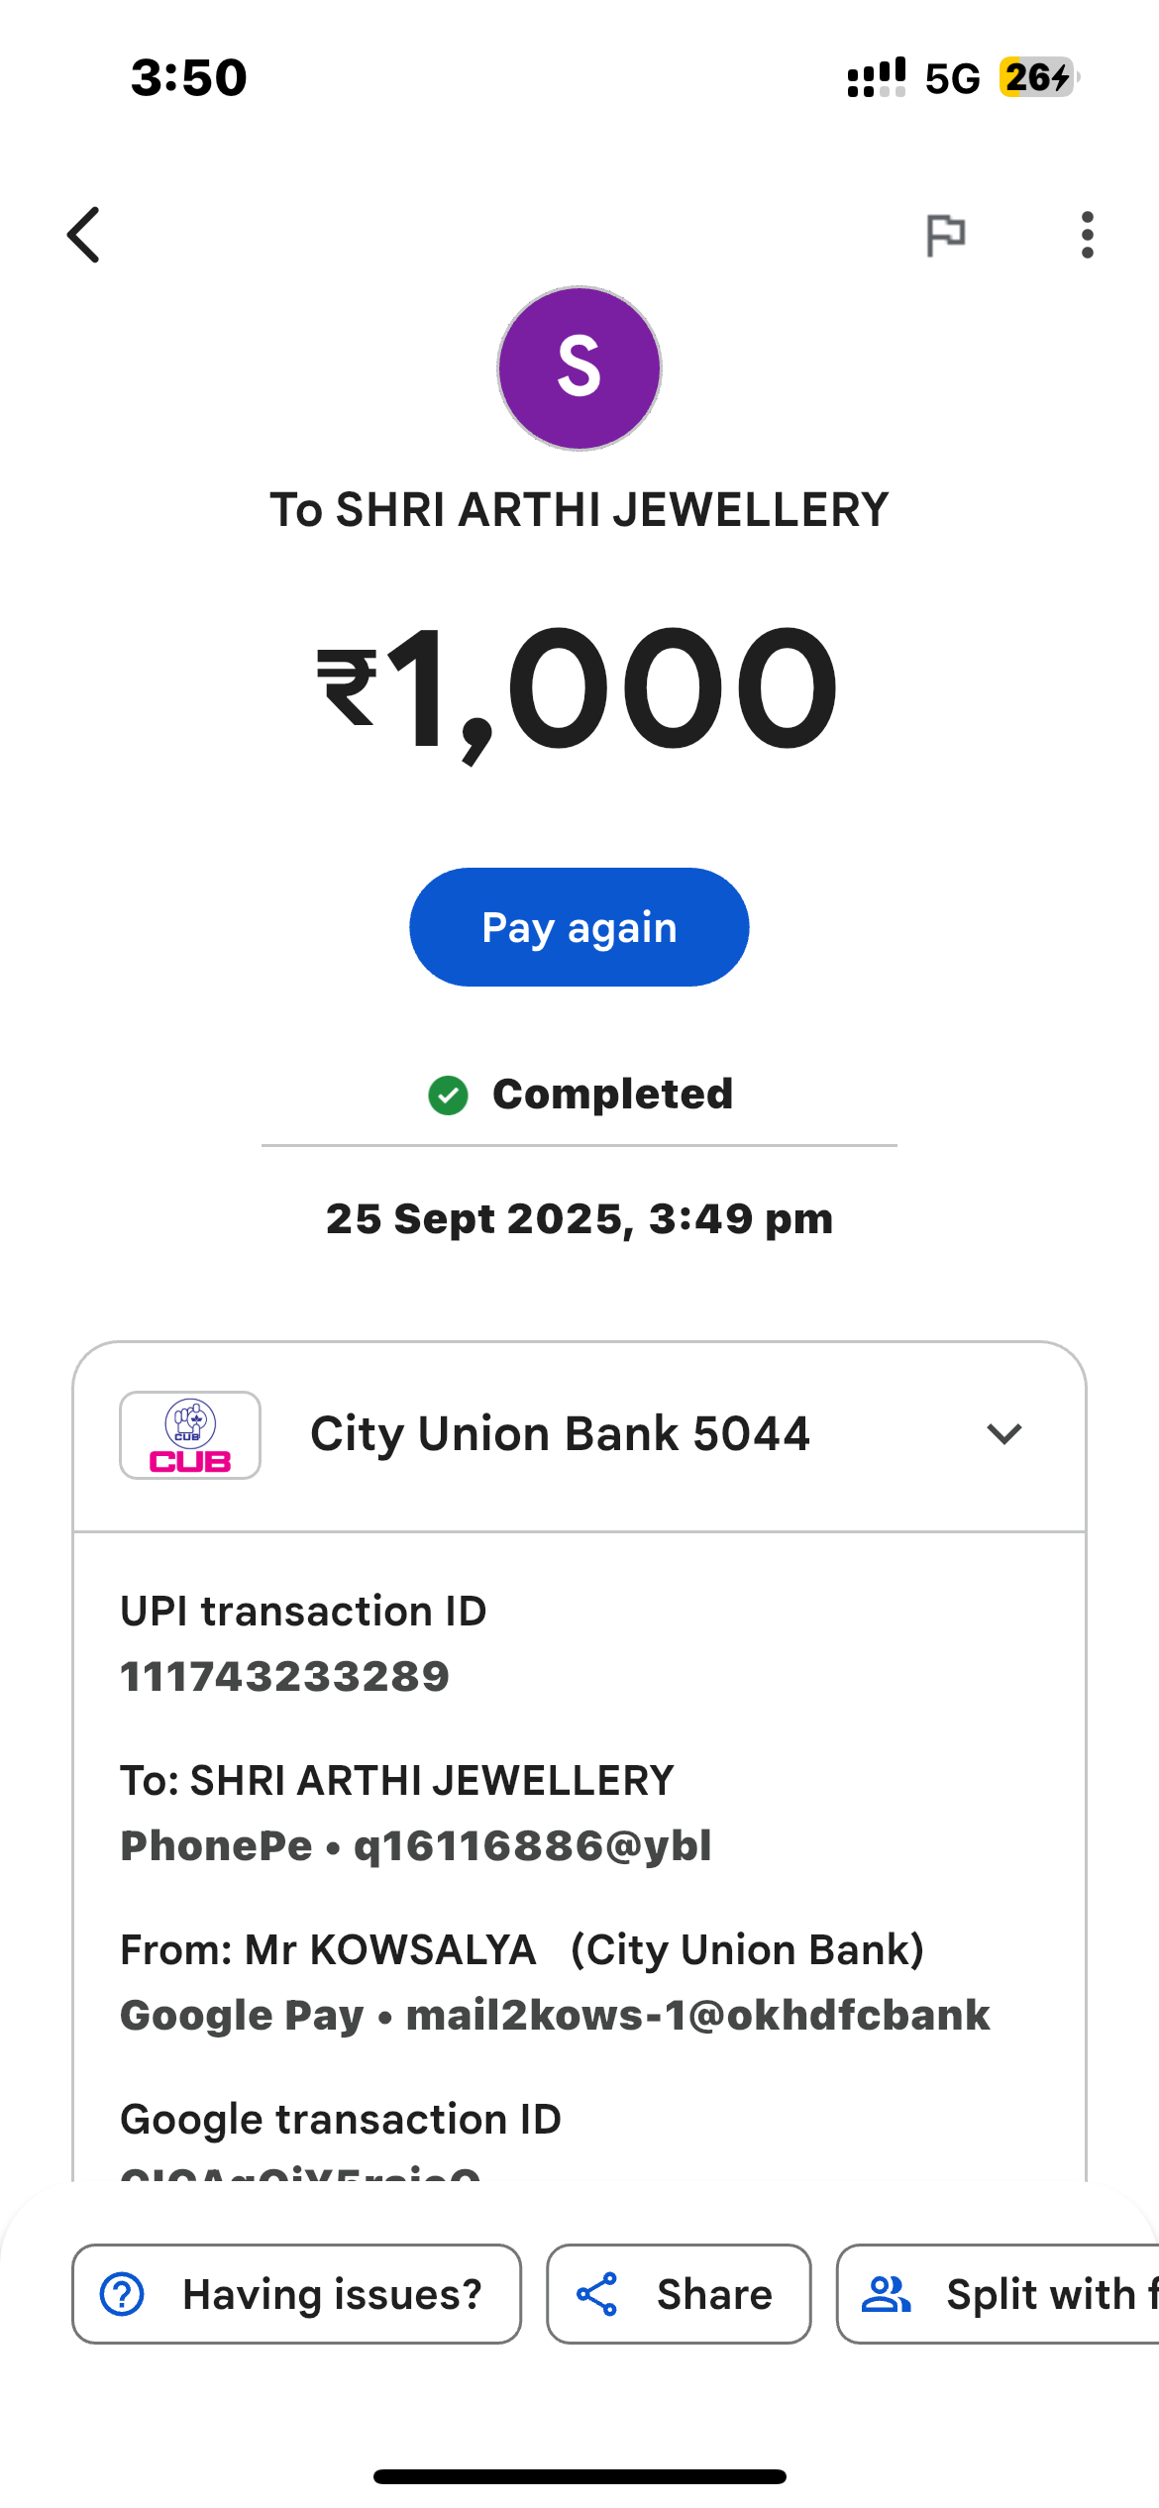Tap the share icon symbol
This screenshot has width=1159, height=2508.
(x=597, y=2294)
